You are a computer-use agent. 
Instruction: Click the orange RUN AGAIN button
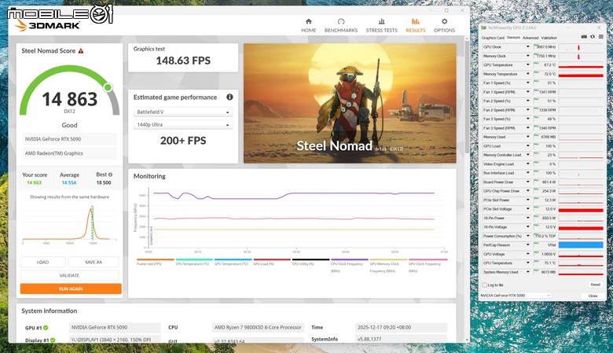click(x=71, y=289)
